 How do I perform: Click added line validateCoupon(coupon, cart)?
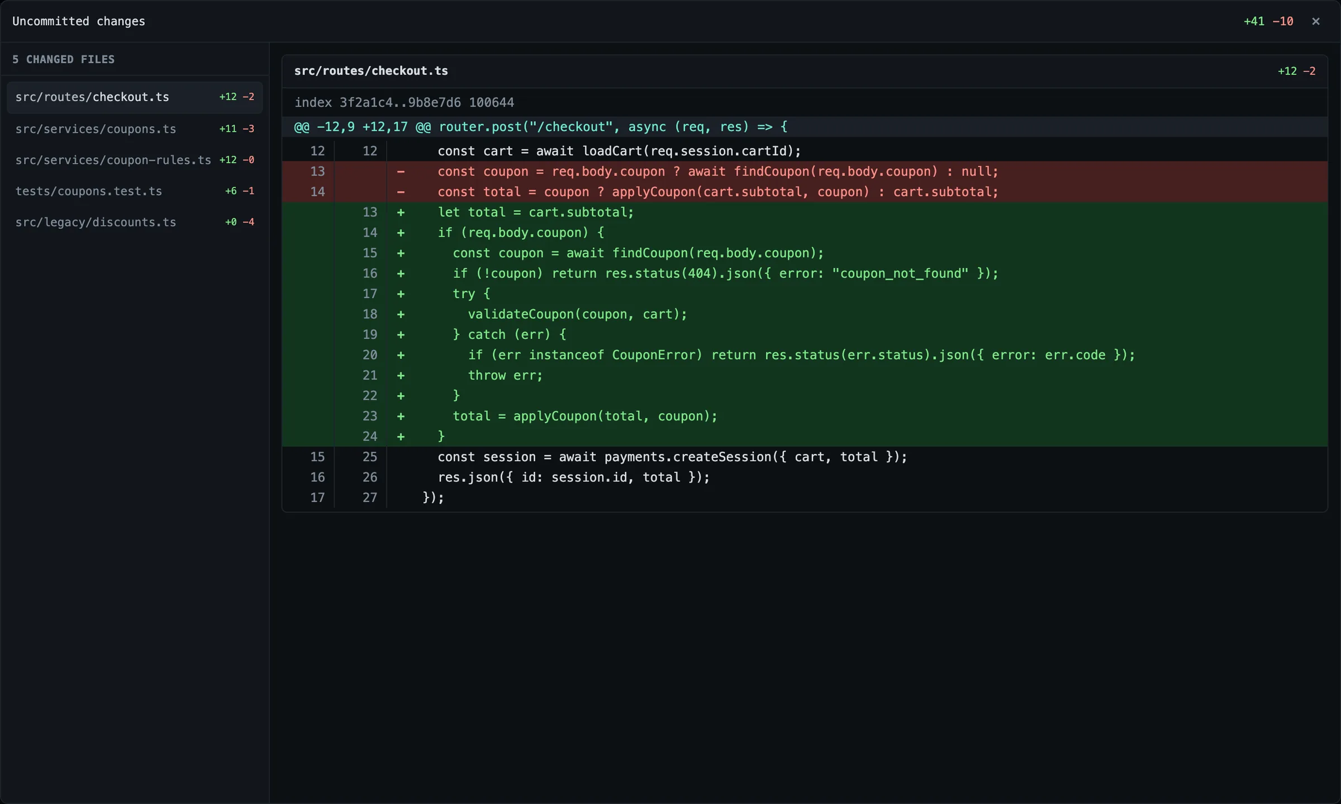pyautogui.click(x=805, y=314)
